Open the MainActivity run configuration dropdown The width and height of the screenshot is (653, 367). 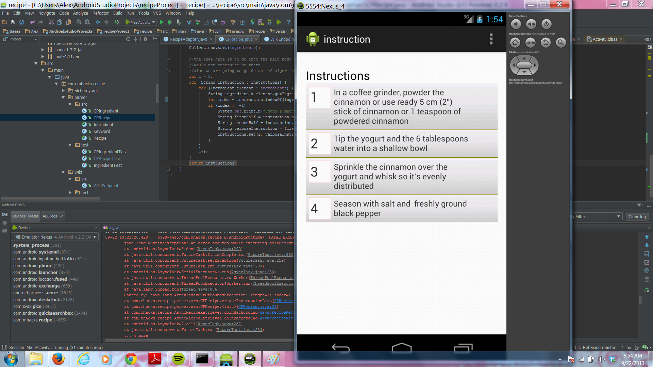(140, 22)
